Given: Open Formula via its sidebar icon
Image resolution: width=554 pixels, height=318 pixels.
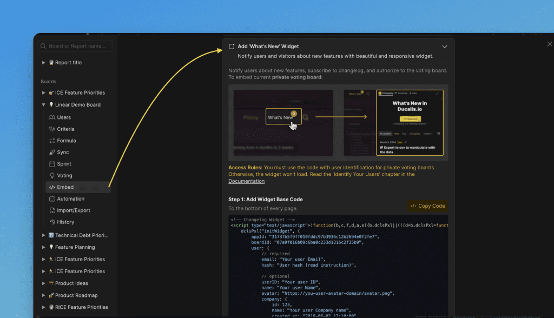Looking at the screenshot, I should [x=53, y=140].
